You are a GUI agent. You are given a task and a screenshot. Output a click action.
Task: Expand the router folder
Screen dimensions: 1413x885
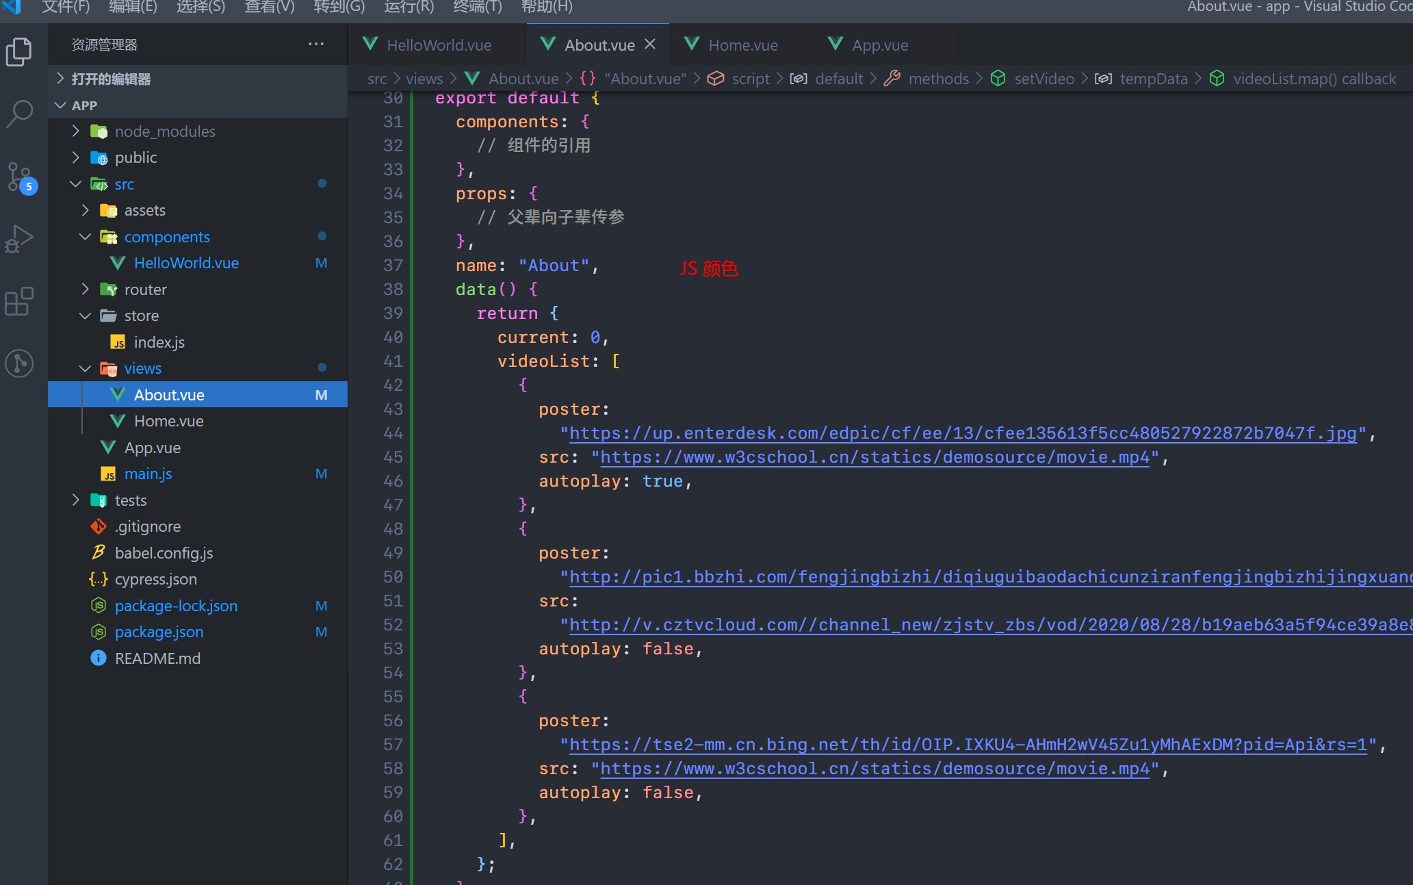pos(198,290)
